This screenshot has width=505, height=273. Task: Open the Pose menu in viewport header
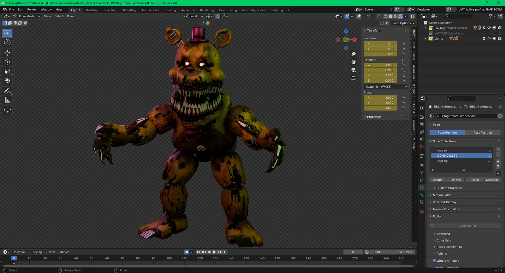point(70,16)
